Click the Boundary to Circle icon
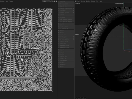132x99 pixels. [x=59, y=45]
